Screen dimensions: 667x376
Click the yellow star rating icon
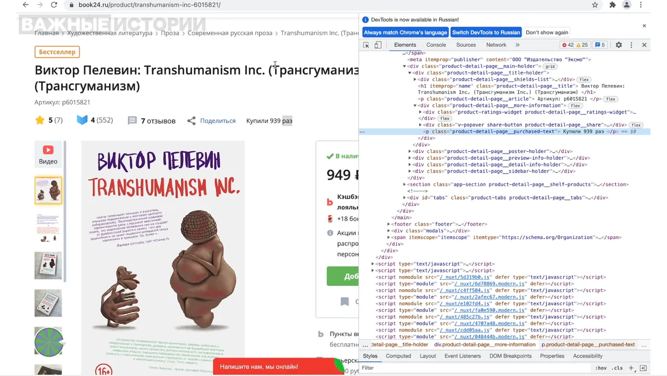tap(39, 120)
